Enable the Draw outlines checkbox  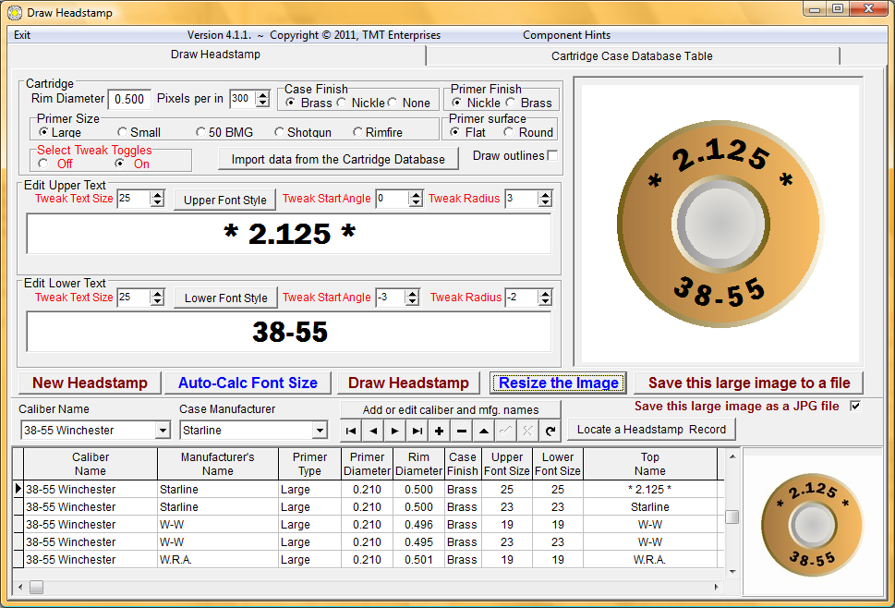tap(552, 155)
